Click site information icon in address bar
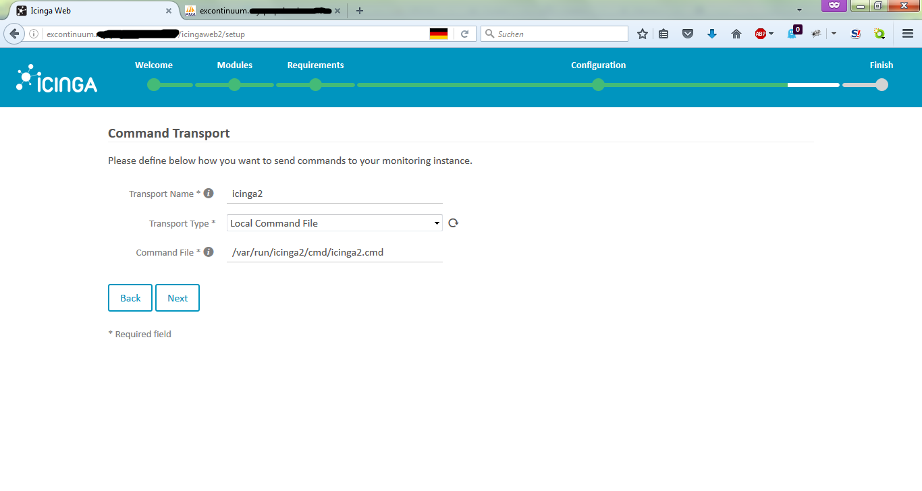Image resolution: width=922 pixels, height=491 pixels. coord(34,34)
